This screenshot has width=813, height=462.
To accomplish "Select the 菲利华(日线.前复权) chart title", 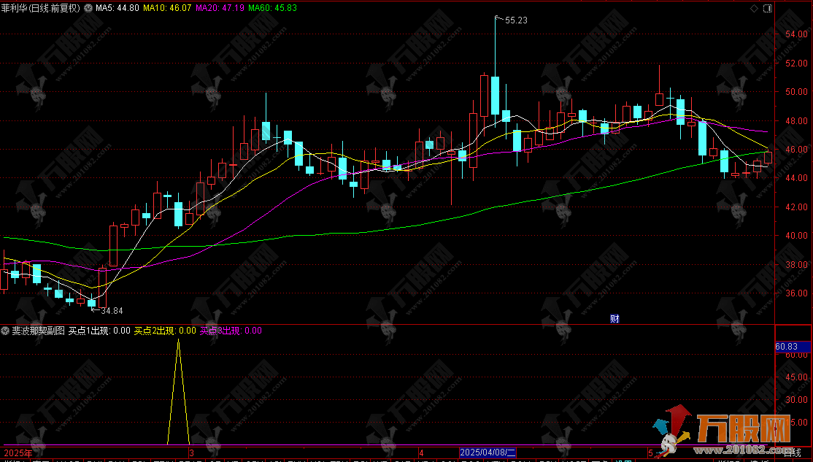I will (41, 8).
